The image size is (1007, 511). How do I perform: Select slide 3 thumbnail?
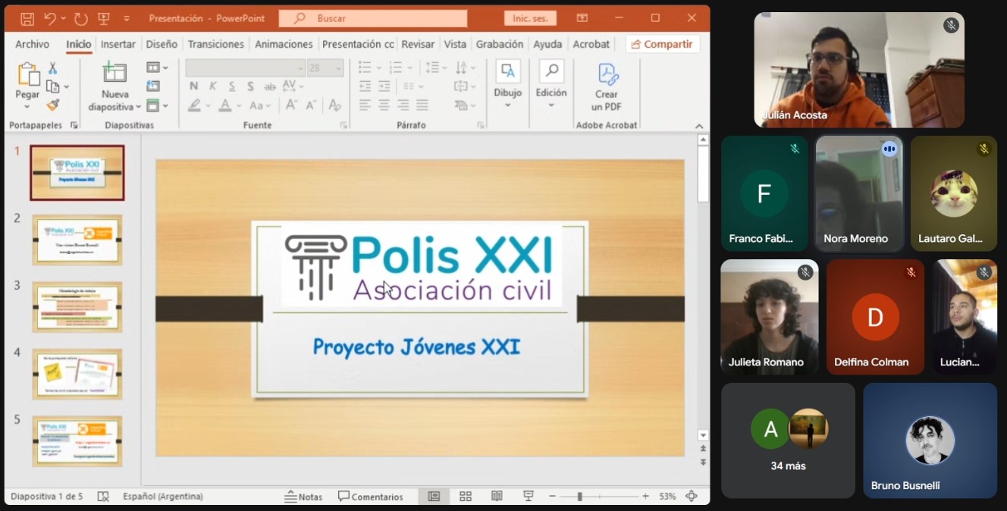(77, 307)
